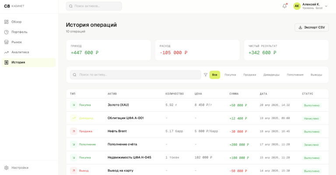This screenshot has height=175, width=336.
Task: Click the withdrawal icon in Вывод на карту row
Action: tap(73, 171)
